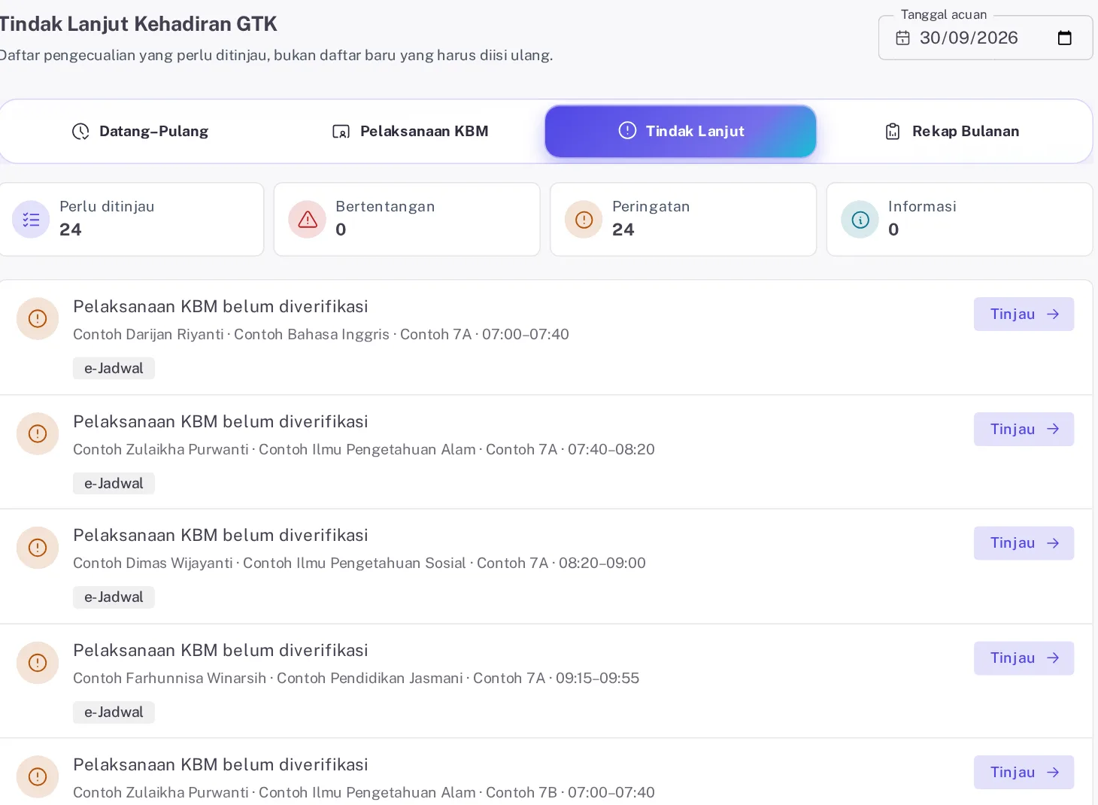
Task: Click Tinjau for Contoh Dimas Wijayanti
Action: pyautogui.click(x=1024, y=543)
